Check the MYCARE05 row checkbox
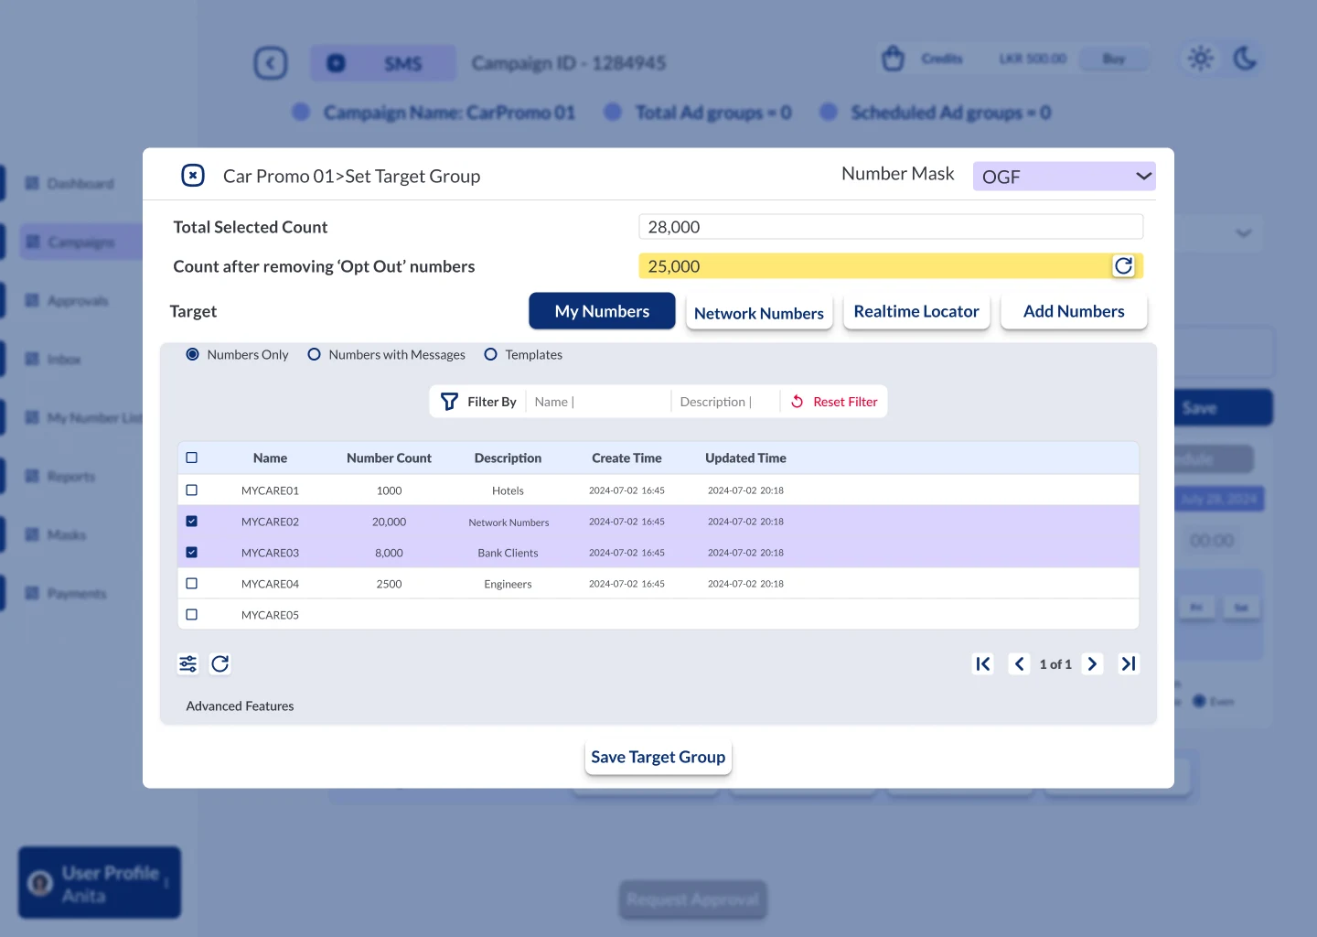Image resolution: width=1317 pixels, height=937 pixels. [x=192, y=615]
